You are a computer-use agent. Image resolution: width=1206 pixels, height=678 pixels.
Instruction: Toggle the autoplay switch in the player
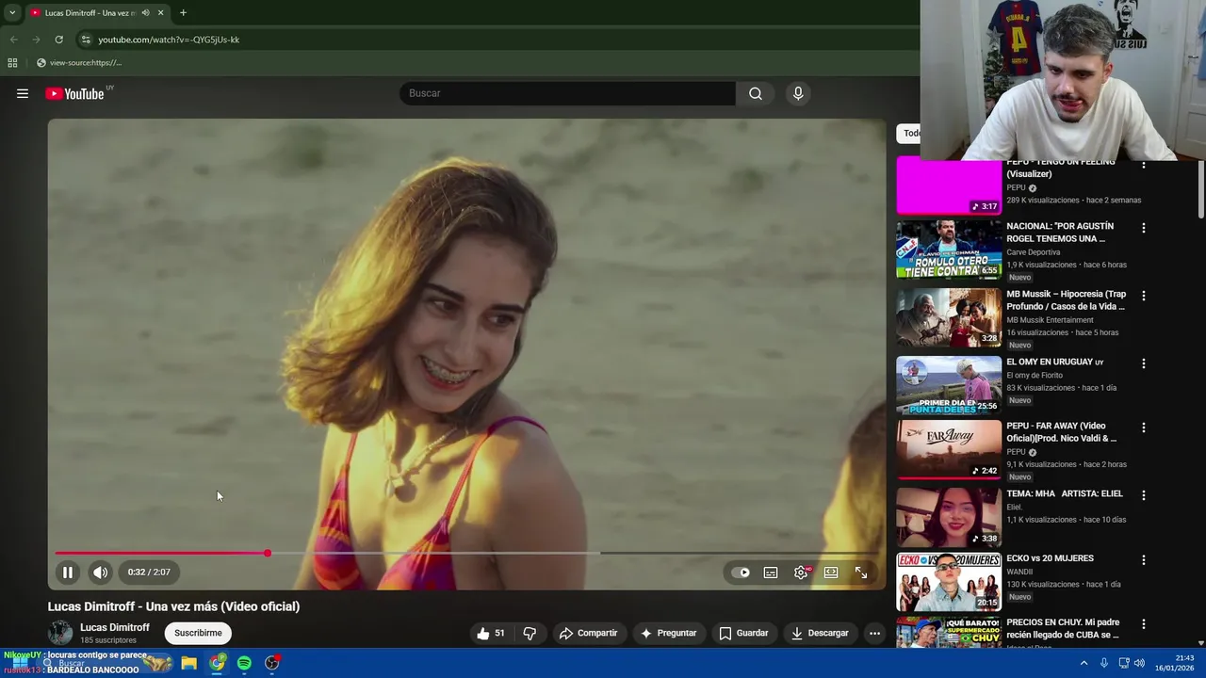pyautogui.click(x=742, y=573)
